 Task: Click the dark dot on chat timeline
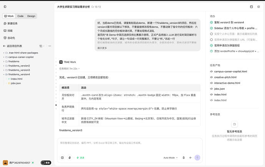point(56,105)
